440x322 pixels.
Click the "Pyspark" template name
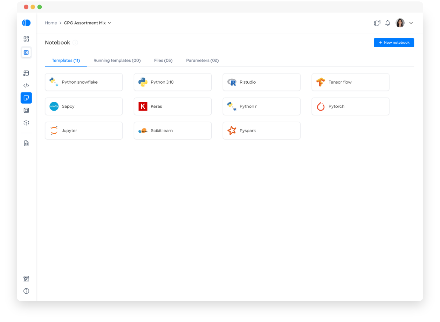click(x=248, y=131)
